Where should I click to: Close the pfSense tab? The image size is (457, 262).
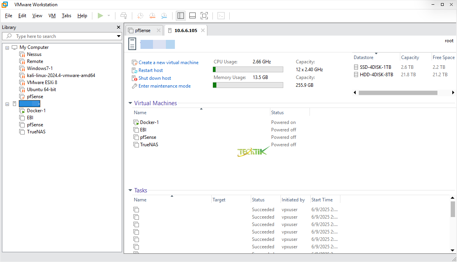point(158,31)
